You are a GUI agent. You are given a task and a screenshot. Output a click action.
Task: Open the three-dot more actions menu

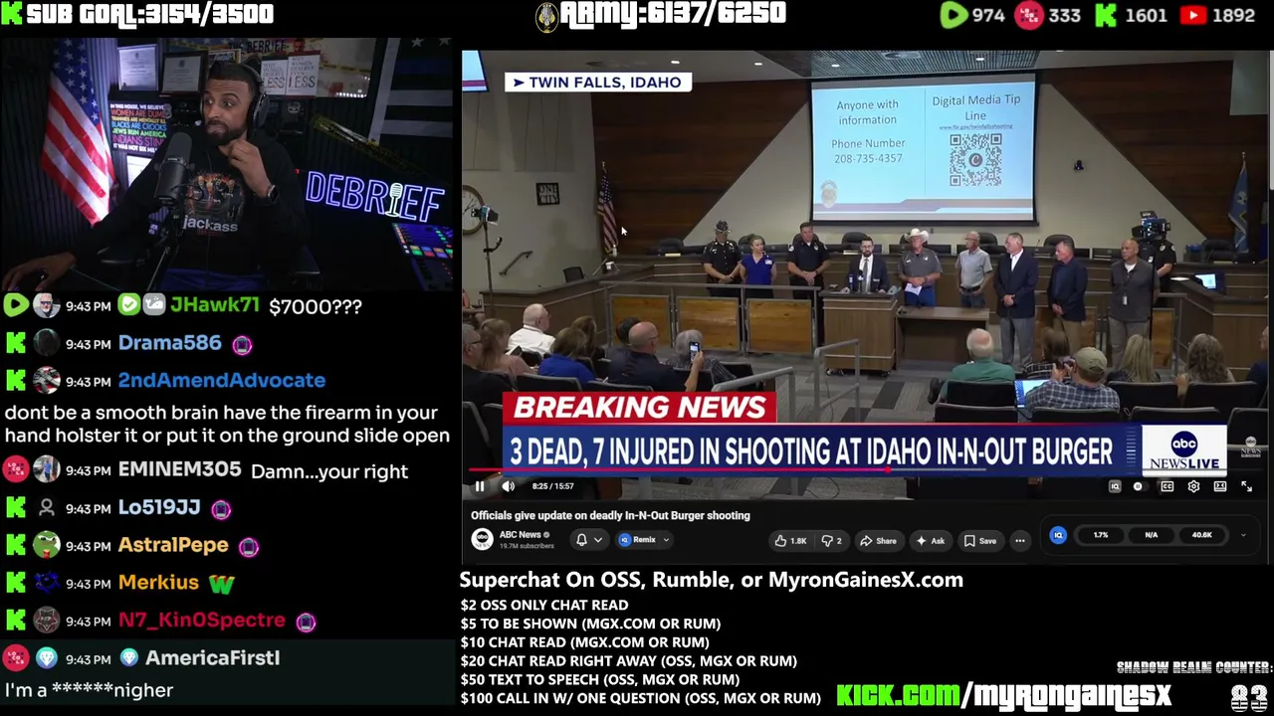(x=1019, y=540)
